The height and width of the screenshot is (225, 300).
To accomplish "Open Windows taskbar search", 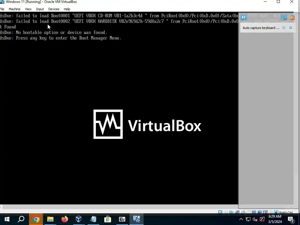I will (21, 219).
